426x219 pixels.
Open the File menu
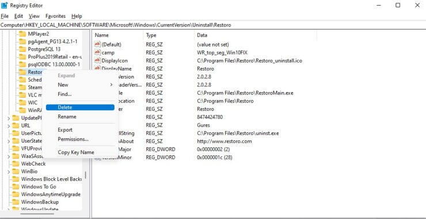(5, 16)
